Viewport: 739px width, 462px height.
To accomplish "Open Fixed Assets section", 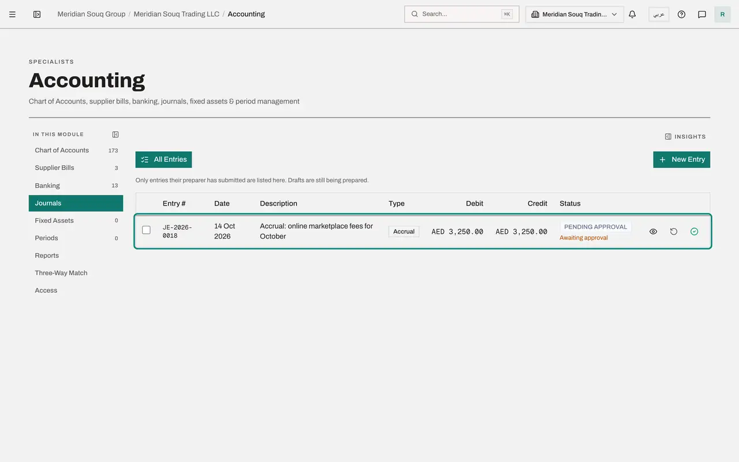I will 76,221.
